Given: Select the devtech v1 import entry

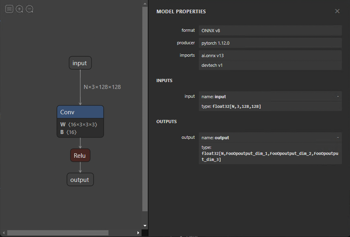Looking at the screenshot, I should [270, 65].
